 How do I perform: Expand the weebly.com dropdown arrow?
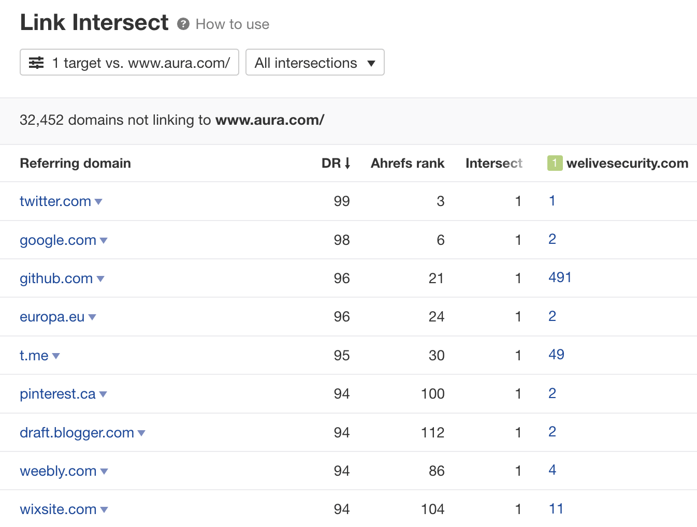click(x=105, y=472)
